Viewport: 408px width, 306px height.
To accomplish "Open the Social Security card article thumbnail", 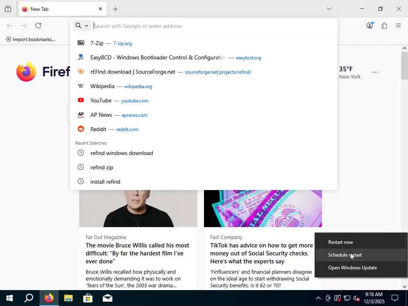I will [x=263, y=208].
